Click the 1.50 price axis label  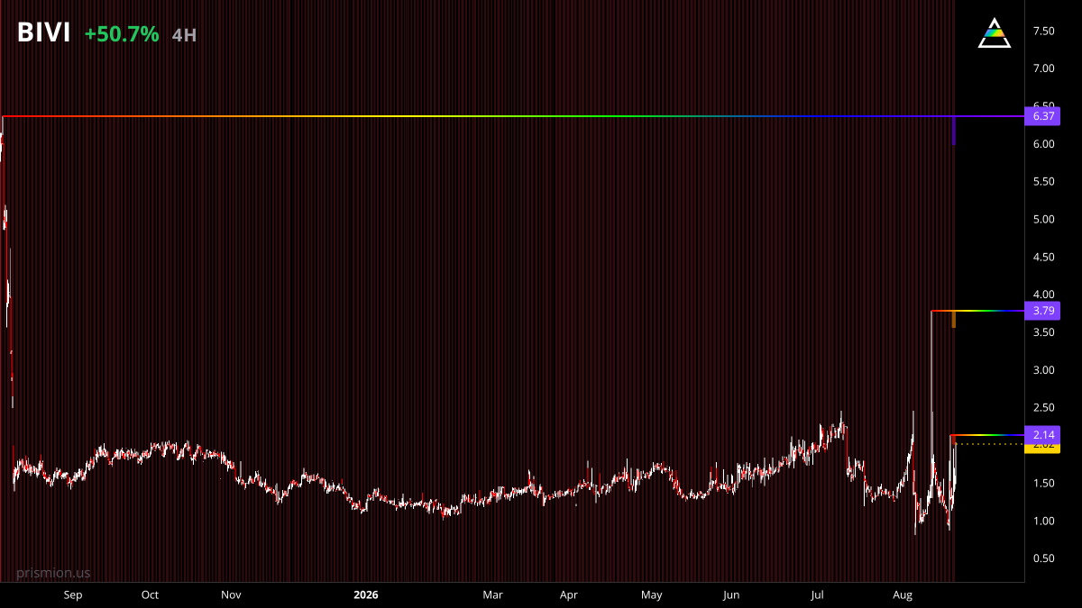[x=1043, y=483]
